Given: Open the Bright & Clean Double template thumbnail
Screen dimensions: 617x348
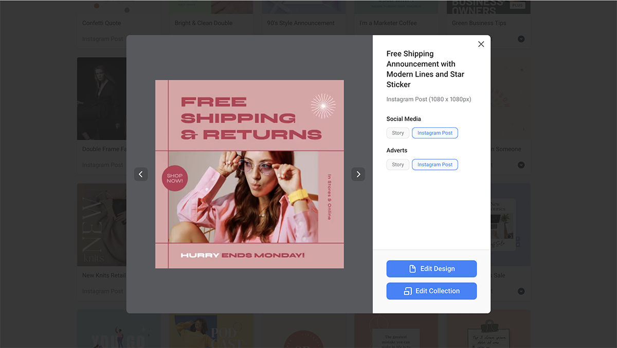Looking at the screenshot, I should pos(211,6).
